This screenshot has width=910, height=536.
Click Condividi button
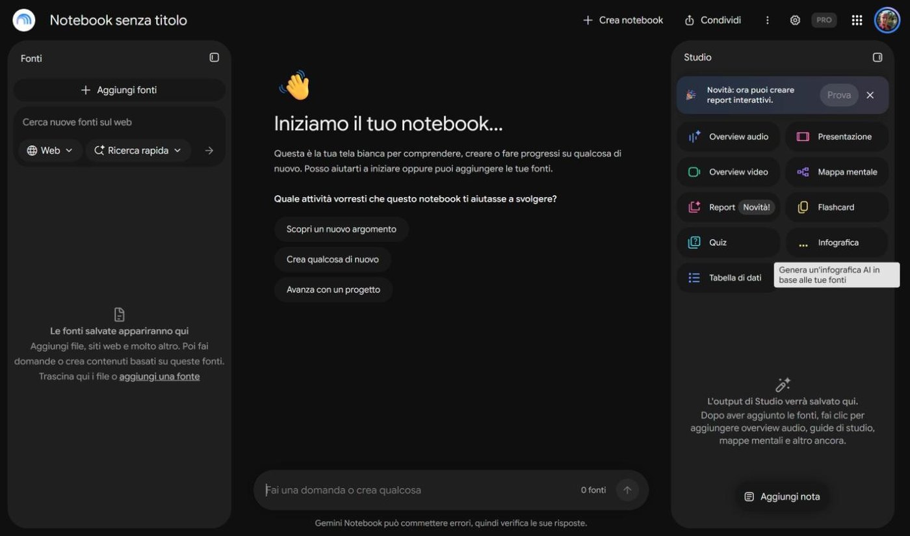click(x=712, y=20)
